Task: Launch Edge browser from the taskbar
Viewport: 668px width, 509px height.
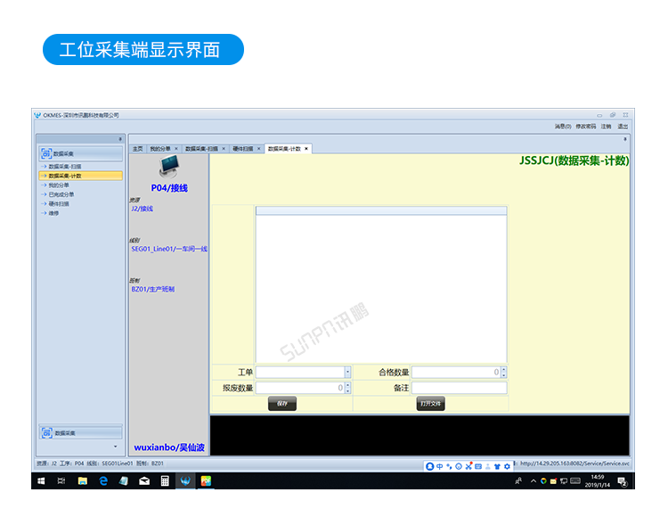Action: 103,480
